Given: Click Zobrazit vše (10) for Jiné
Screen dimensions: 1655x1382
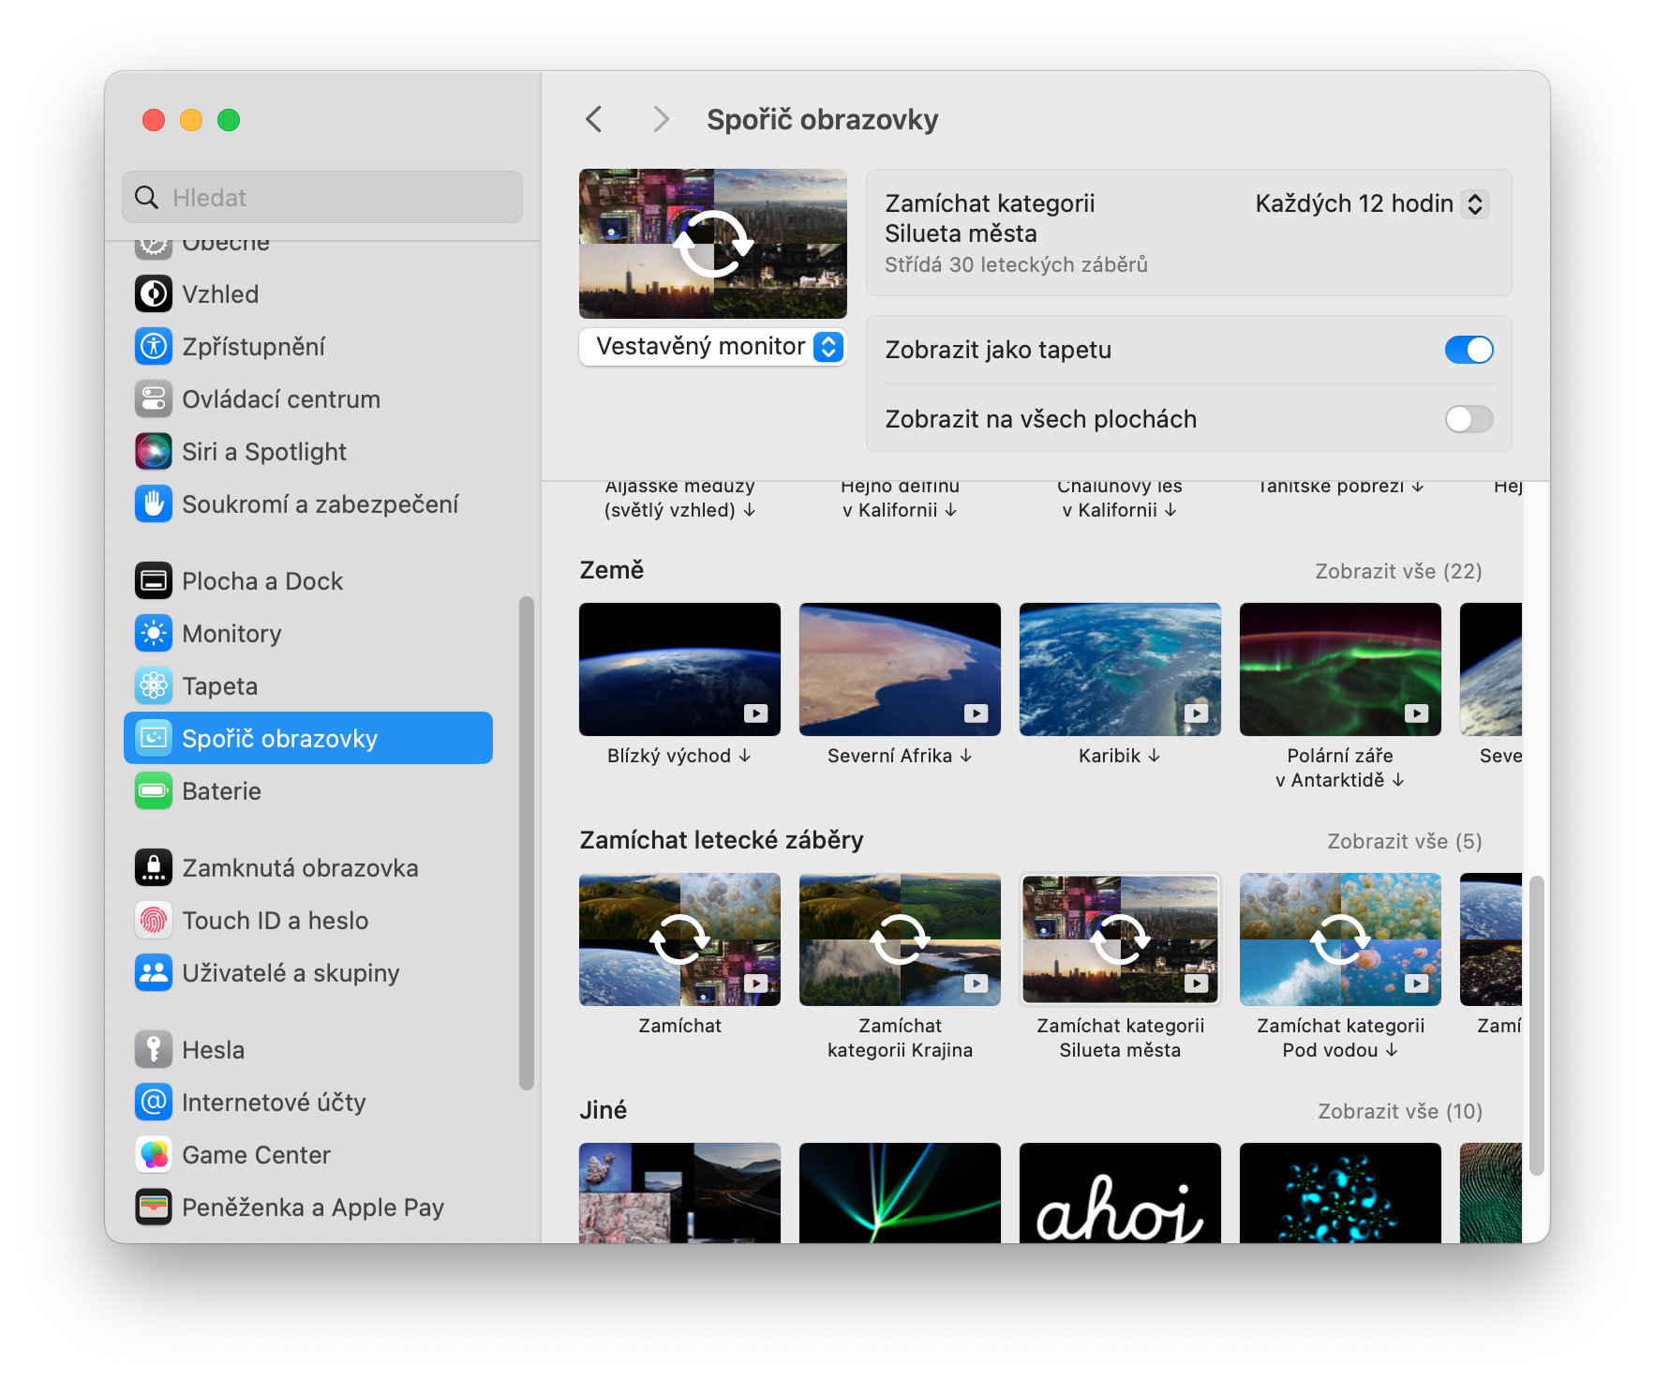Looking at the screenshot, I should pyautogui.click(x=1399, y=1111).
